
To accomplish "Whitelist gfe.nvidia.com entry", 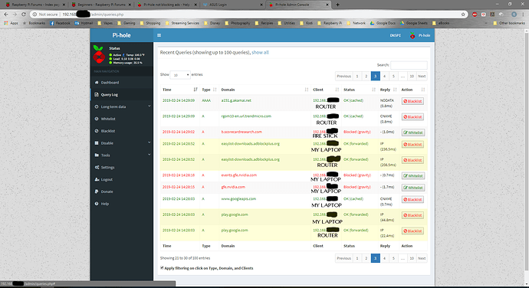I will tap(413, 188).
